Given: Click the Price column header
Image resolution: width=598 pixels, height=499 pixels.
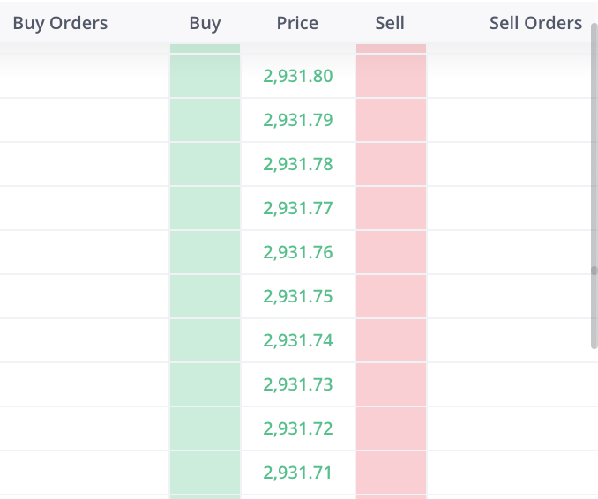Looking at the screenshot, I should point(297,23).
